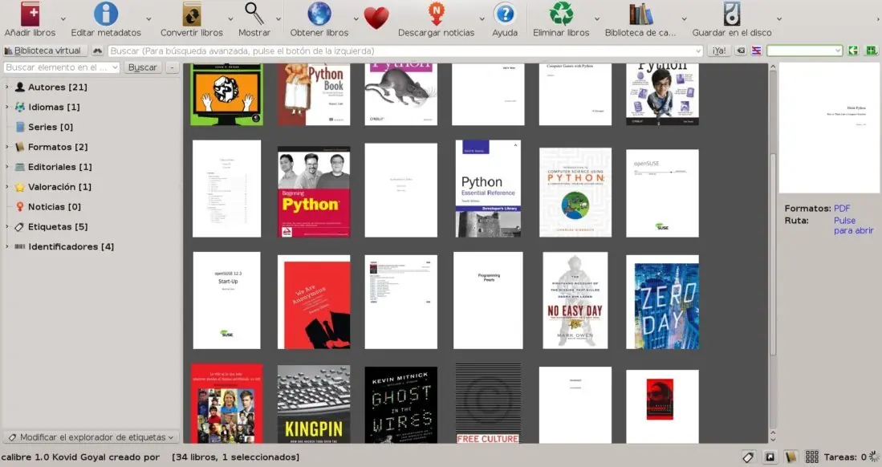Click the Descargar noticias icon

click(x=436, y=14)
